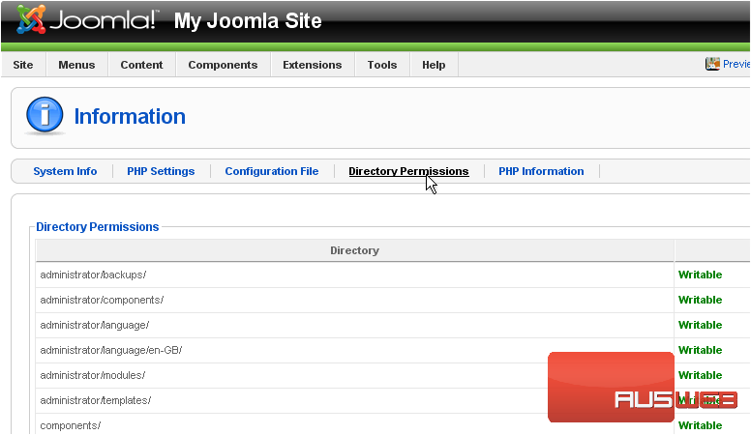Image resolution: width=751 pixels, height=435 pixels.
Task: Click the Directory column header
Action: pyautogui.click(x=354, y=250)
